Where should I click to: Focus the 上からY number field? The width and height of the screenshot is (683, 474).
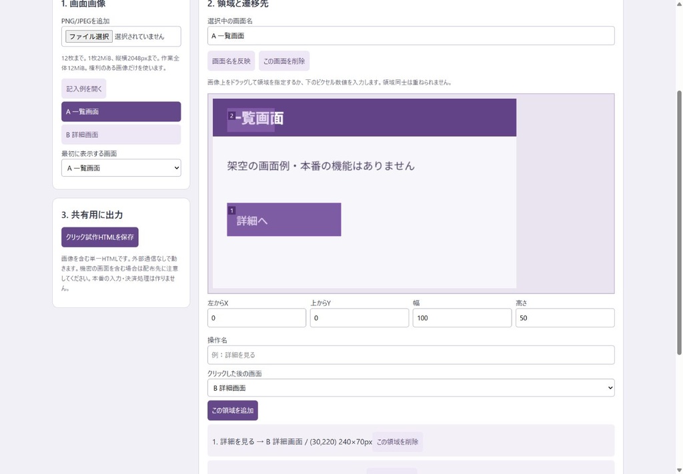coord(360,318)
